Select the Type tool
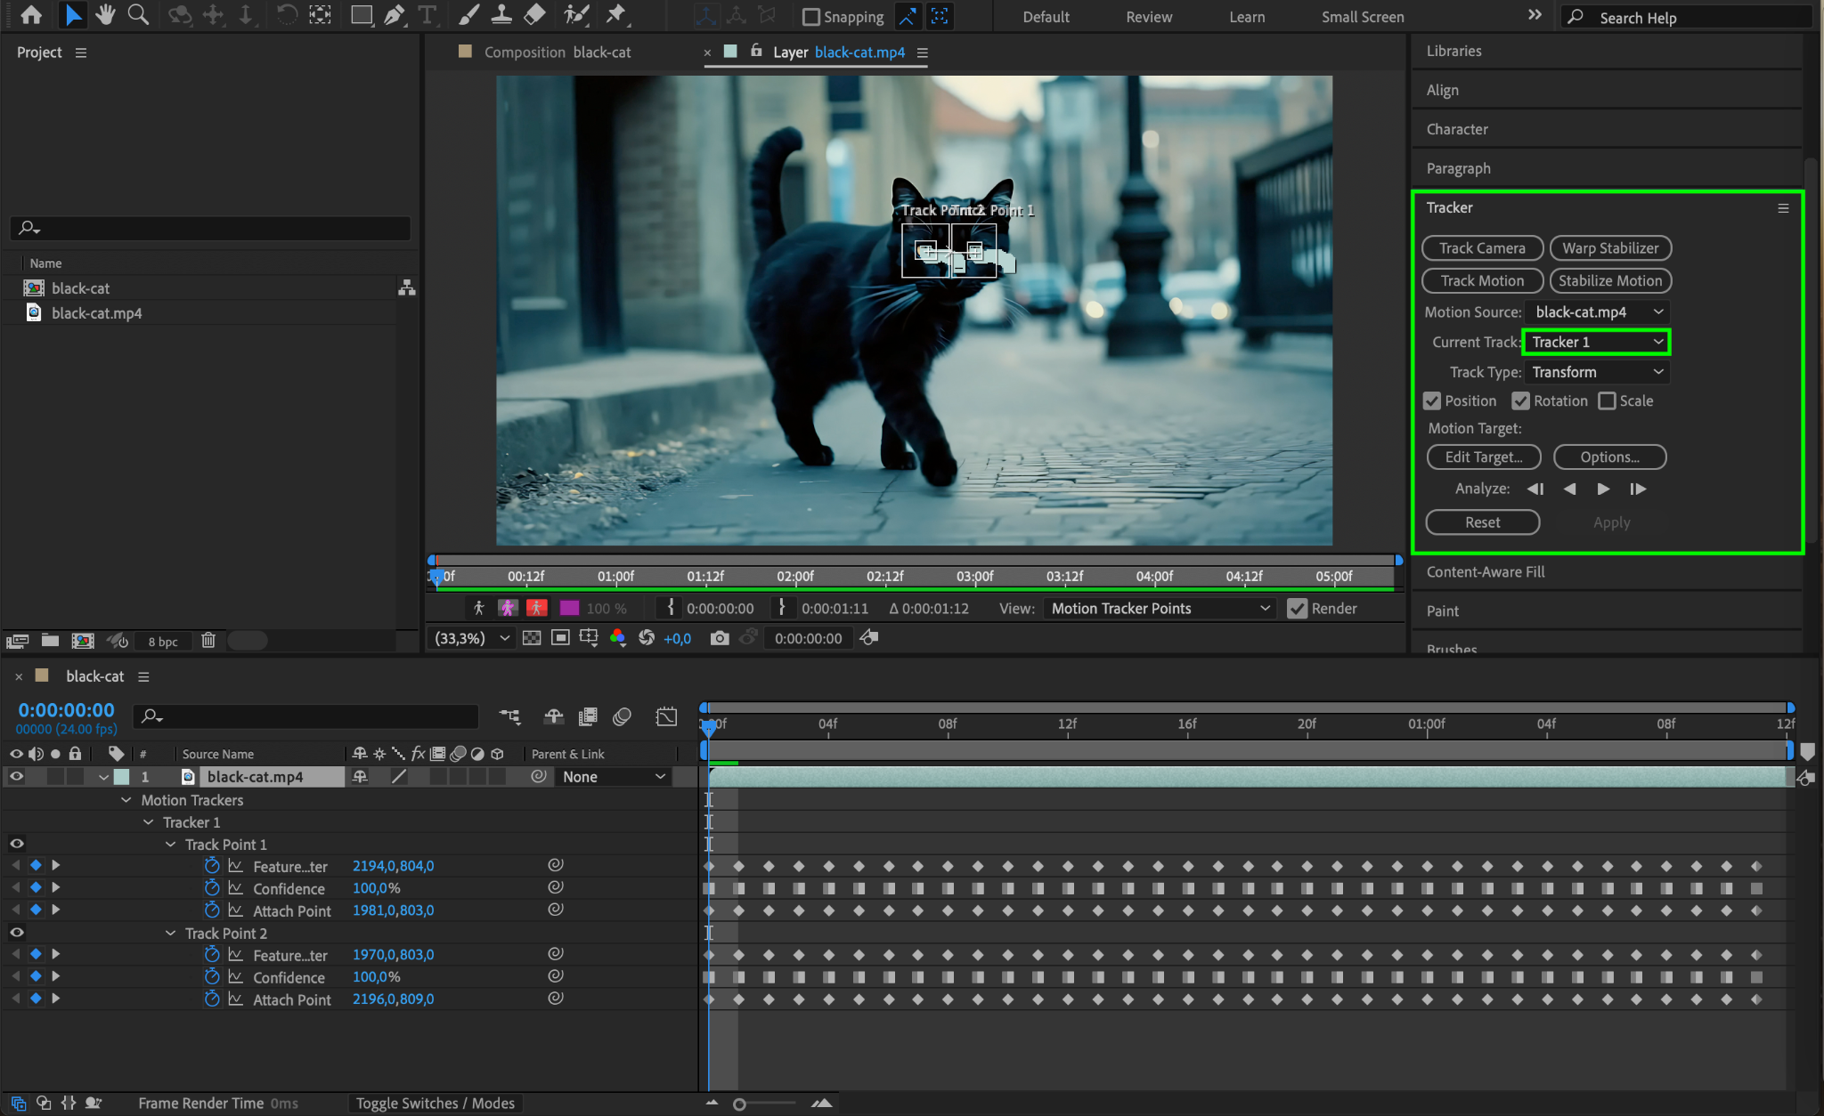This screenshot has width=1824, height=1116. coord(427,15)
